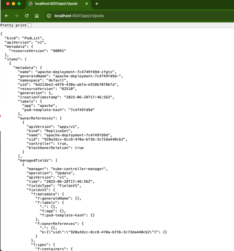Click the "kind": "PodList" line
The image size is (234, 251).
[24, 38]
